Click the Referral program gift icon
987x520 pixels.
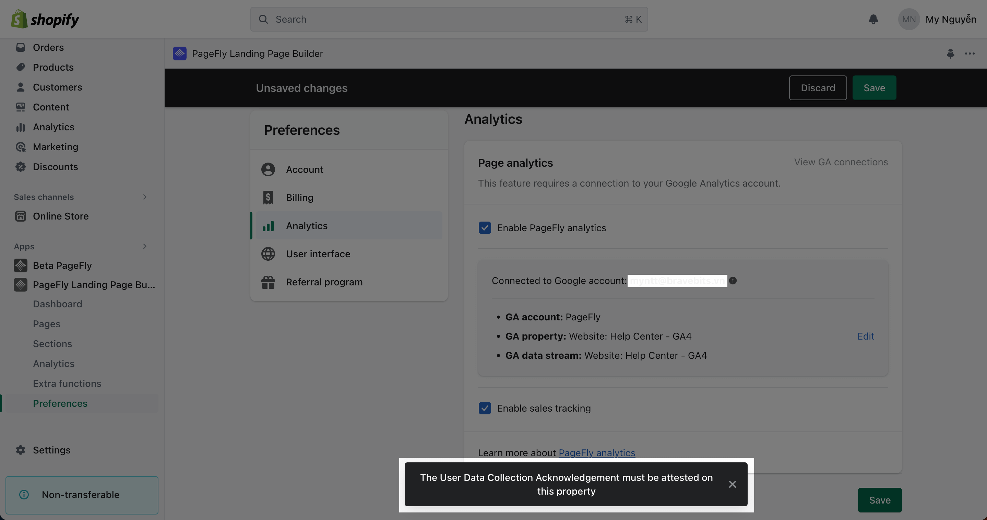(x=268, y=282)
